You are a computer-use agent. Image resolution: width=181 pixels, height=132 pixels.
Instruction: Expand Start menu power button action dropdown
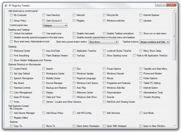click(103, 42)
